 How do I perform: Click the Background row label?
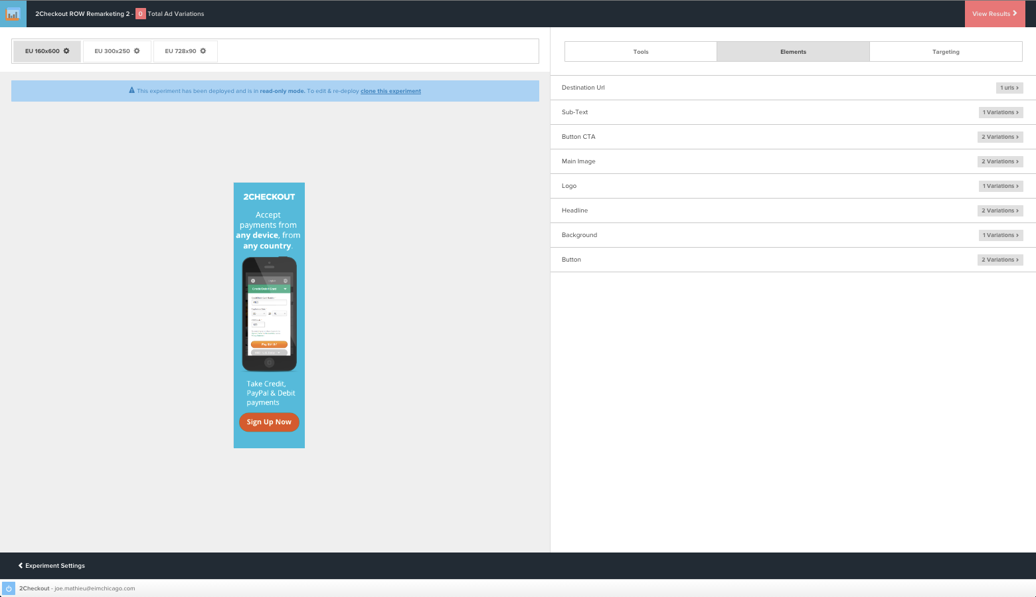[x=580, y=235]
